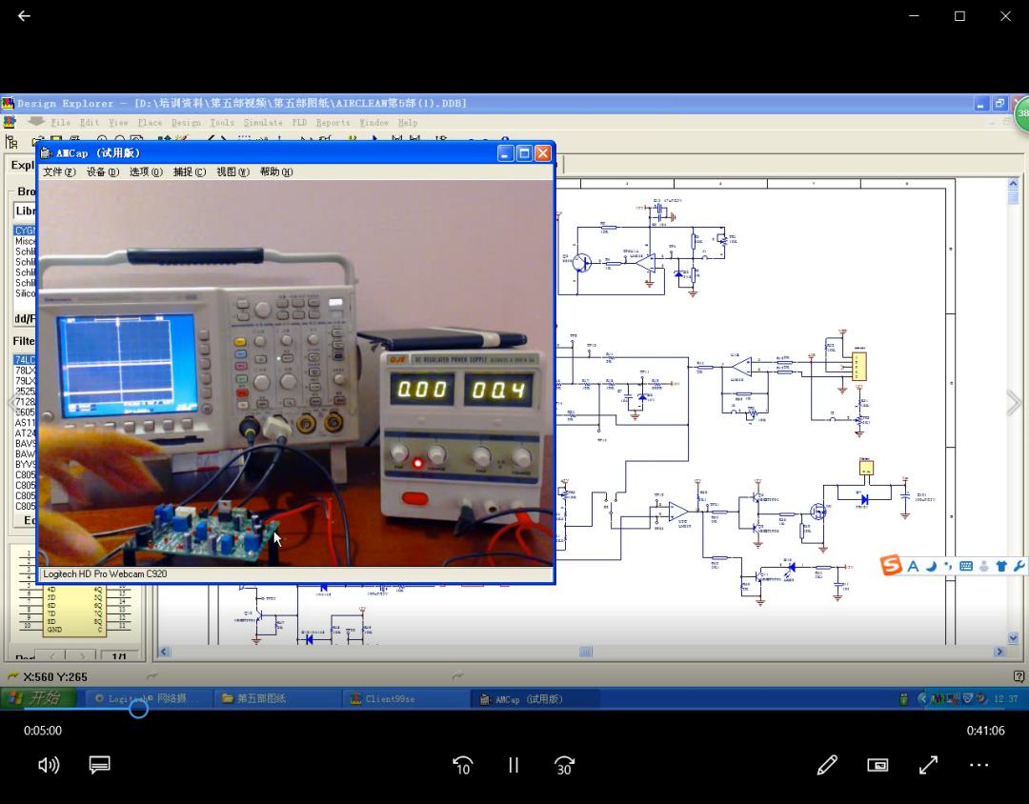The height and width of the screenshot is (804, 1029).
Task: Click the next-item chevron at right edge
Action: 1014,403
